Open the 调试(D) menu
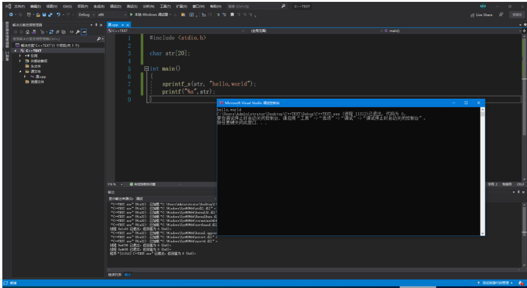The width and height of the screenshot is (527, 288). click(x=116, y=6)
